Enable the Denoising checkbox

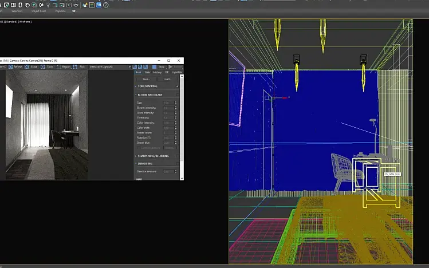(177, 163)
